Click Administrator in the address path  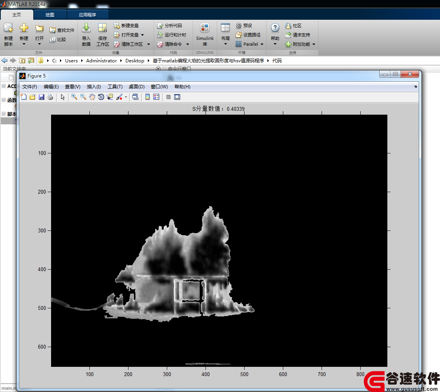pos(101,61)
